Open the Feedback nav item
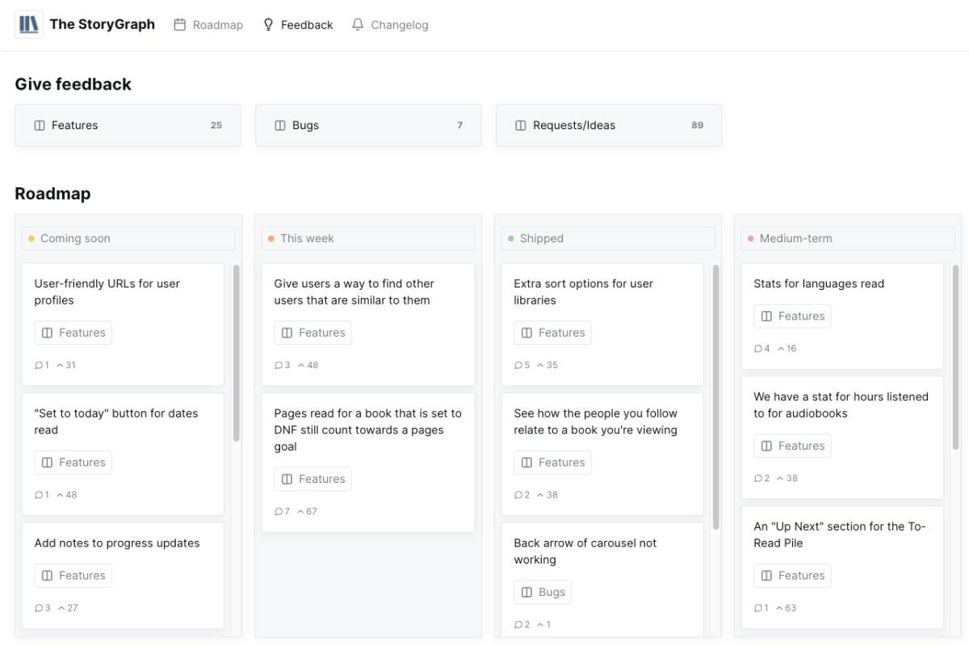The image size is (969, 646). (298, 25)
